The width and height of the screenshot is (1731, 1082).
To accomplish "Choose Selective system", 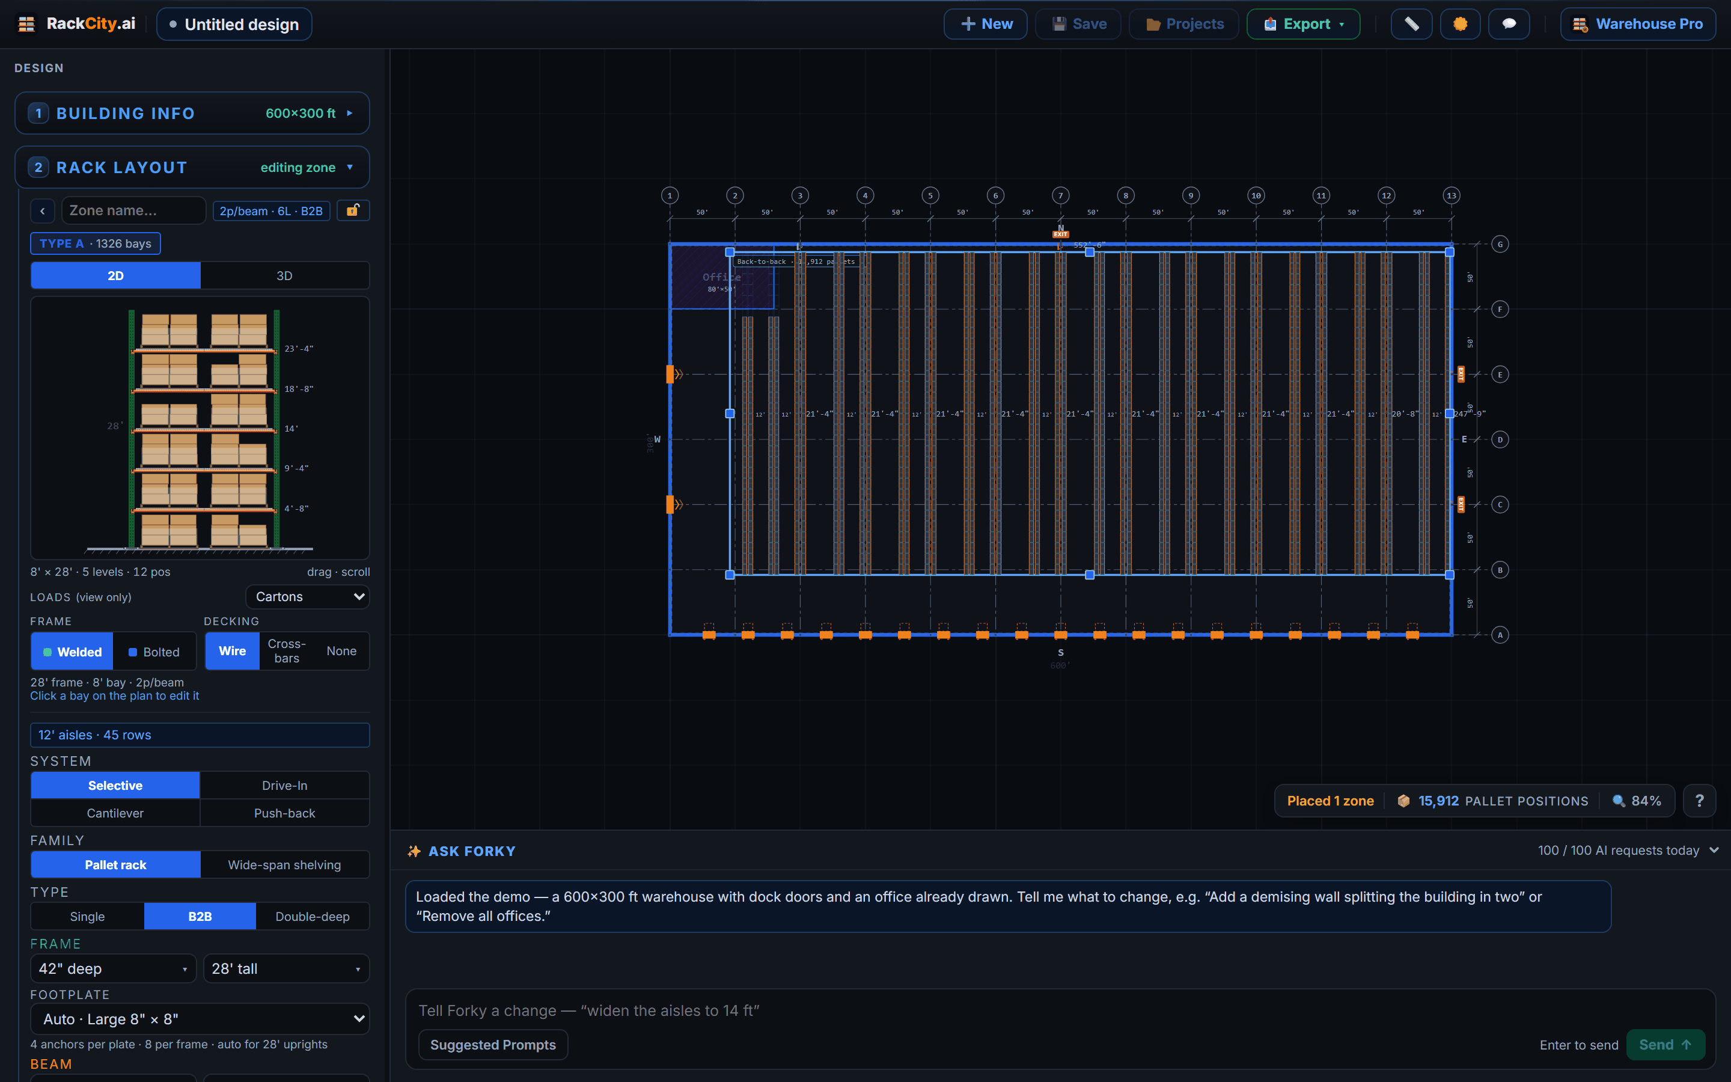I will (115, 785).
